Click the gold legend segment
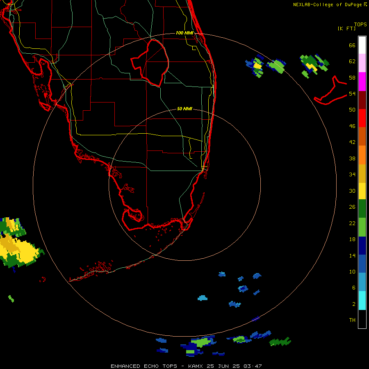Screen dimensions: 369x369 [362, 173]
